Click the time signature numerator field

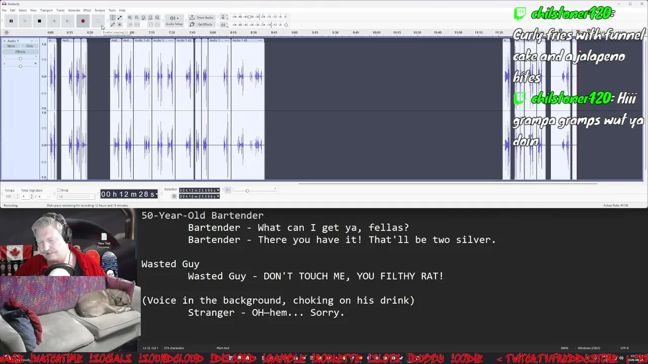click(24, 196)
